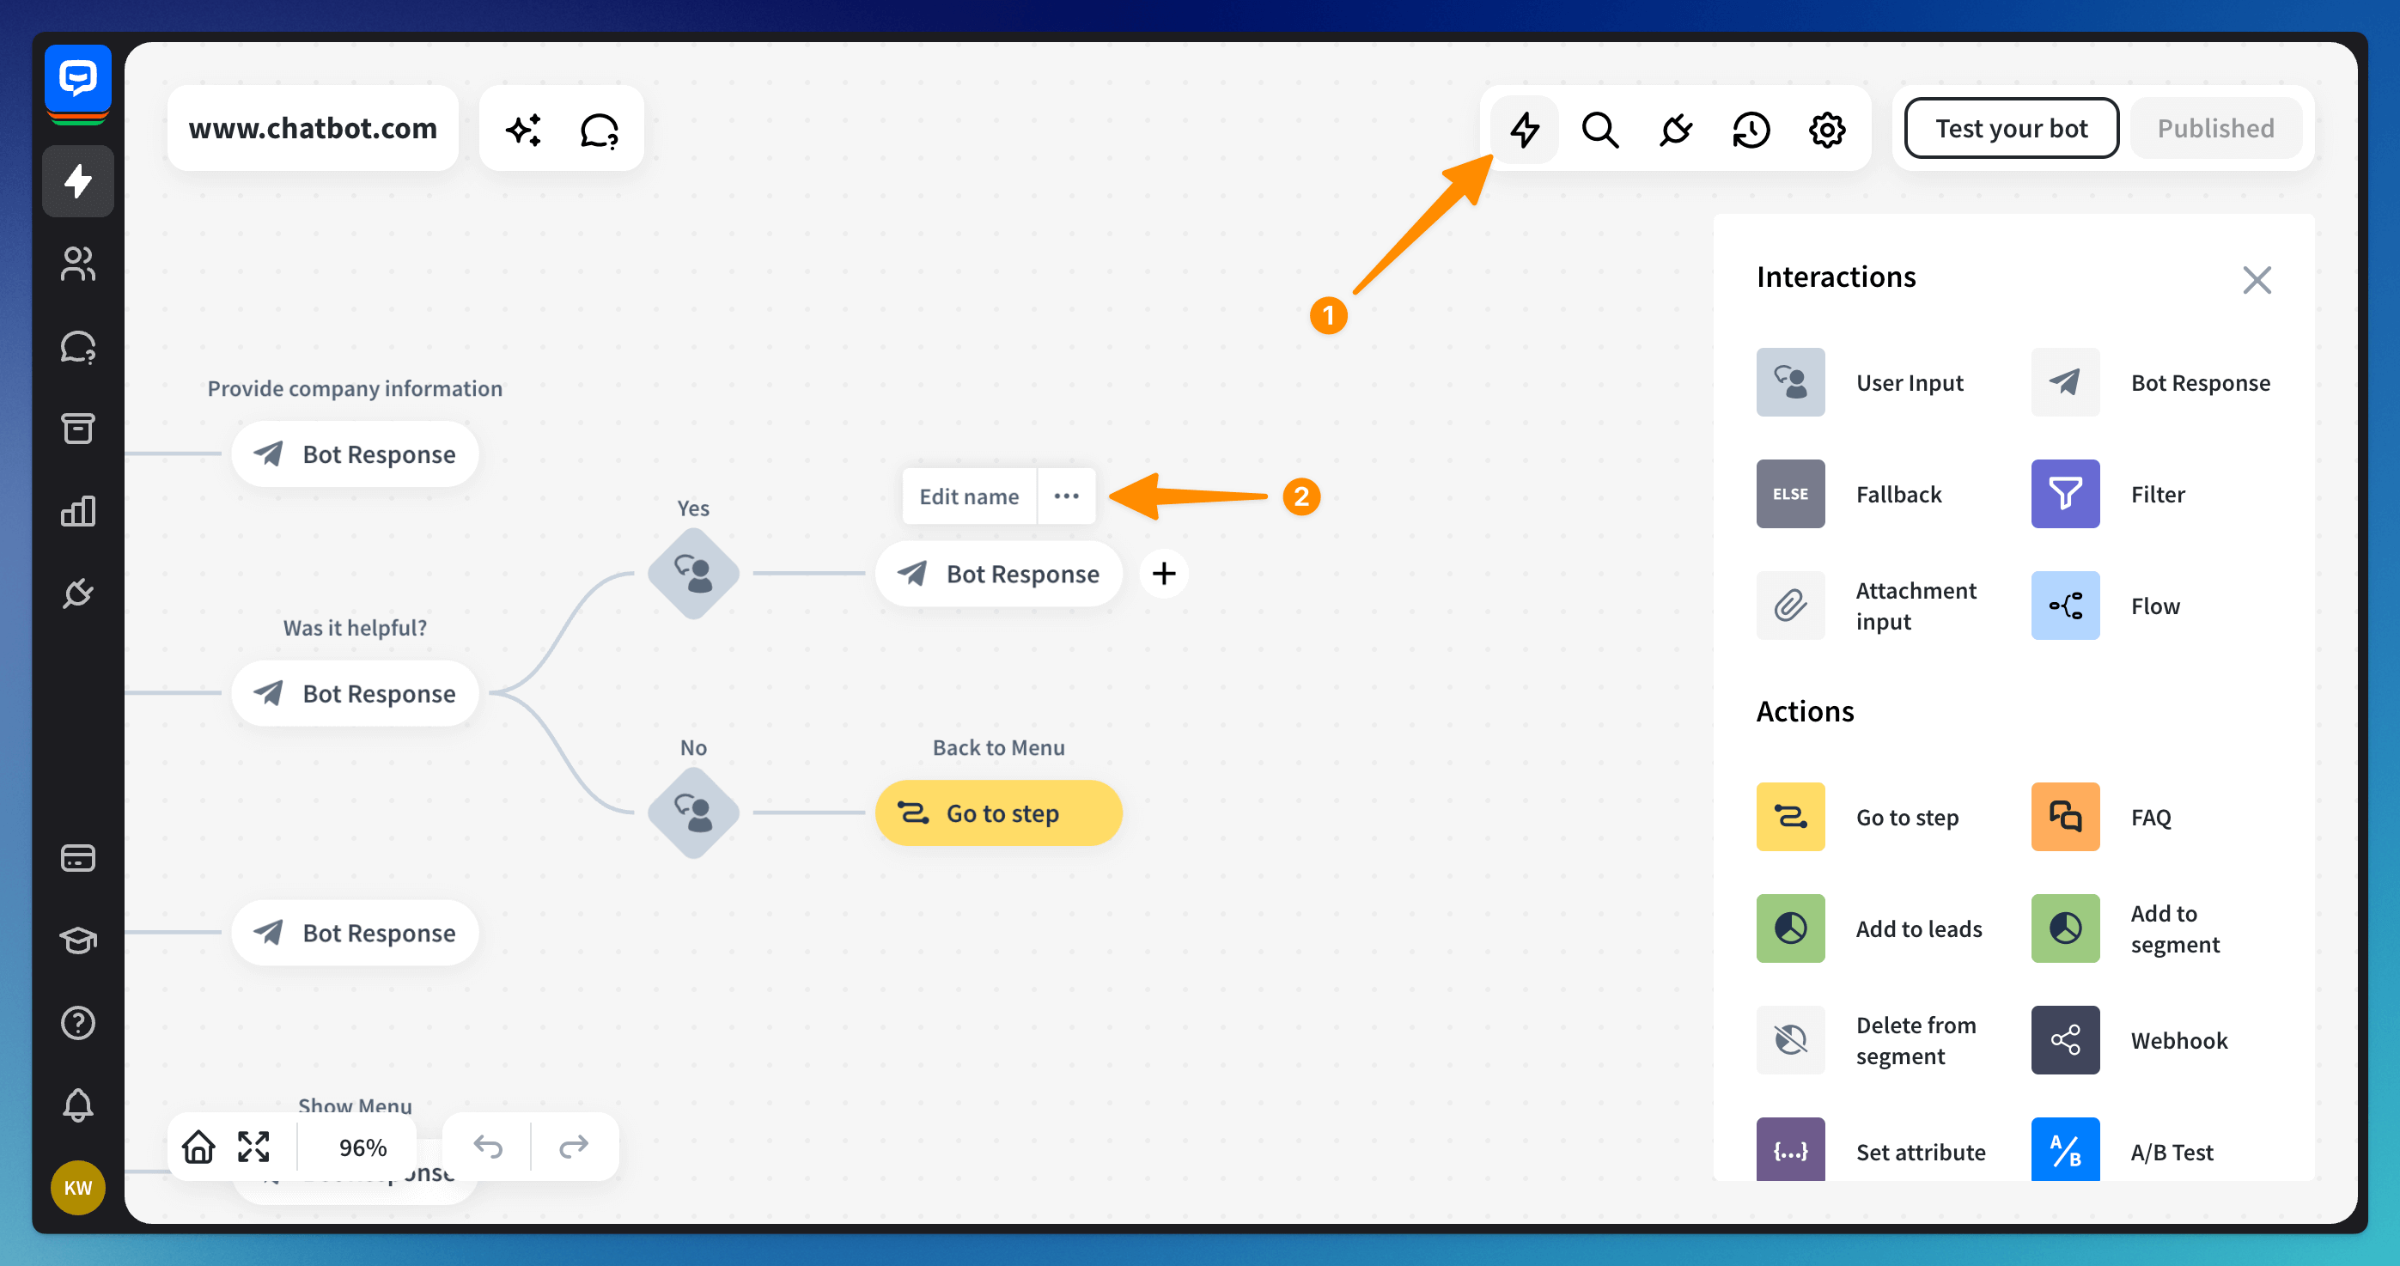Open the three-dots menu beside Edit name

pos(1066,496)
